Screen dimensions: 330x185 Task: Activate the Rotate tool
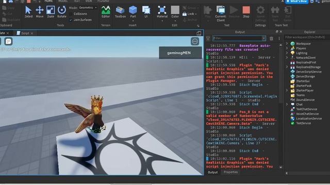62,12
